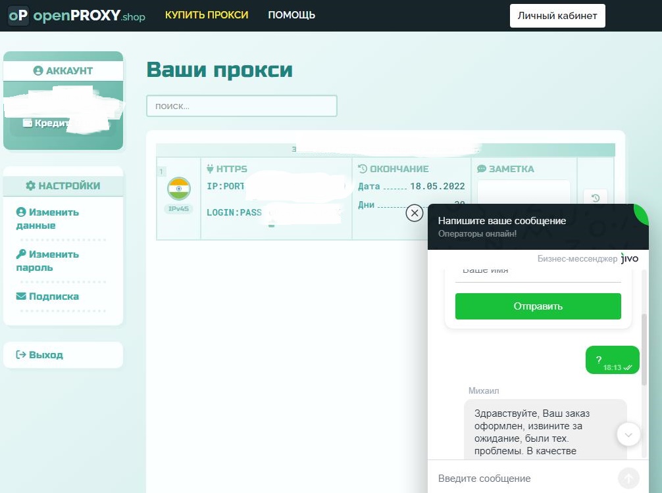The height and width of the screenshot is (493, 662).
Task: Click the send arrow icon in chat
Action: pos(628,479)
